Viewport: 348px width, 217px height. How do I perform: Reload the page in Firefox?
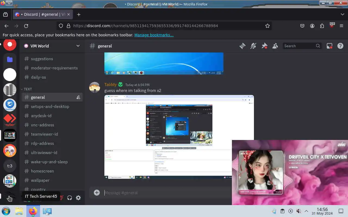(x=26, y=26)
